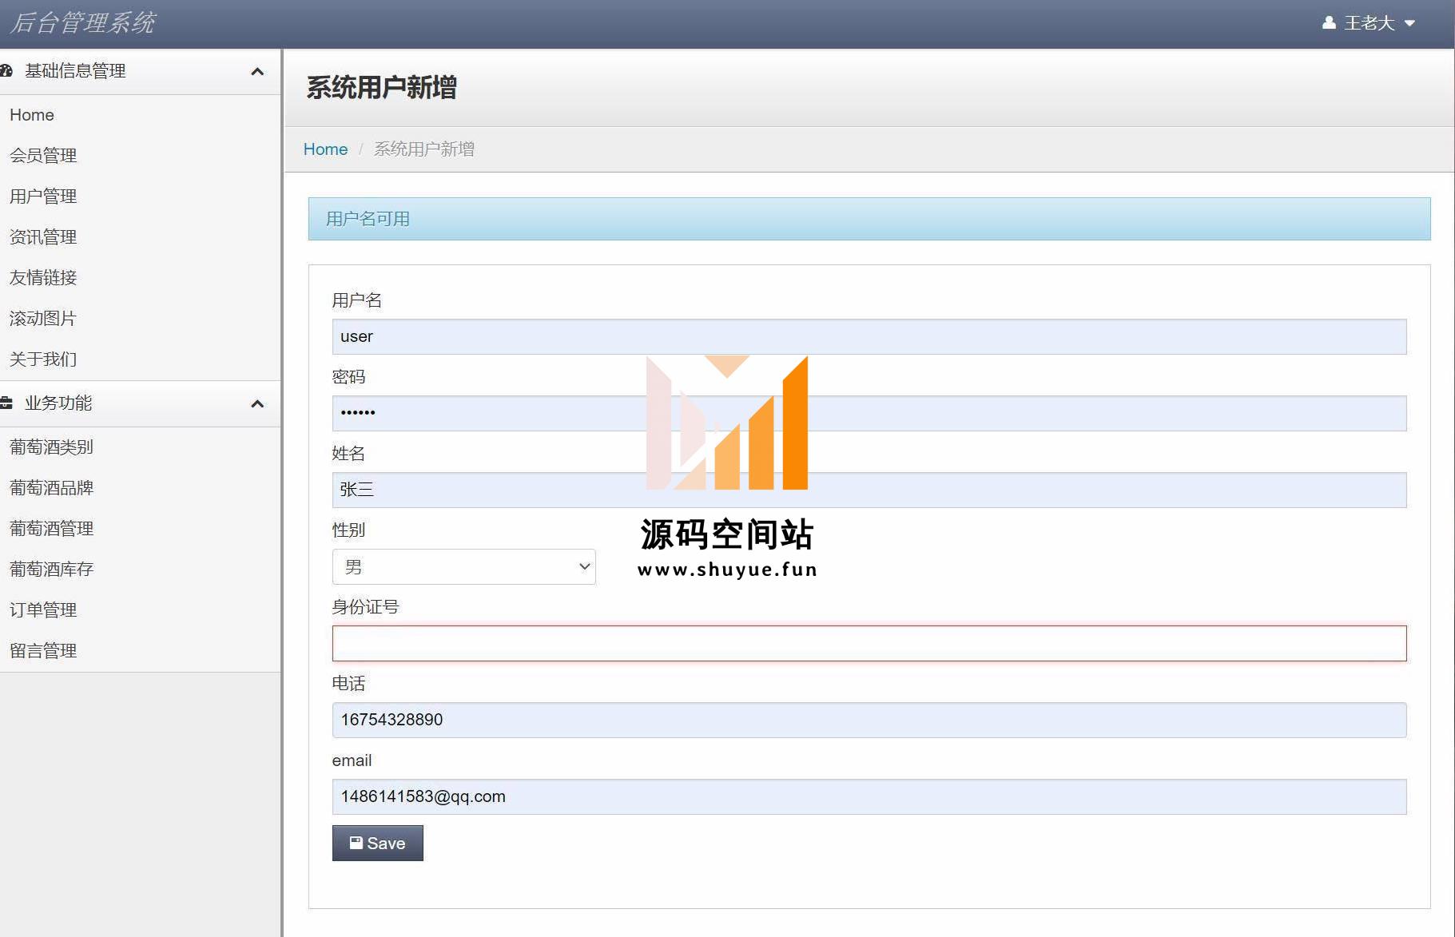The image size is (1455, 937).
Task: Click the 性别 field label
Action: click(348, 530)
